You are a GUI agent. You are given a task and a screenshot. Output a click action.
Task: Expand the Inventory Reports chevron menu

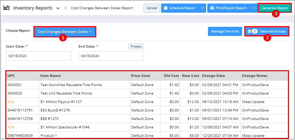[x=58, y=8]
